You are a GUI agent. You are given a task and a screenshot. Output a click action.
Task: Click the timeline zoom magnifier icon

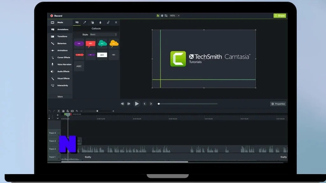(77, 111)
